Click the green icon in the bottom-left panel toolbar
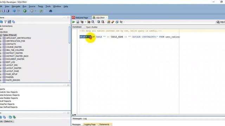225x126 pixels. (14, 117)
